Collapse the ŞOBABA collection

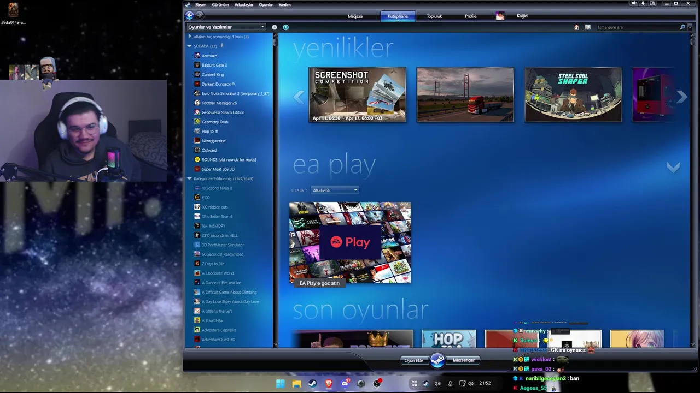[189, 46]
